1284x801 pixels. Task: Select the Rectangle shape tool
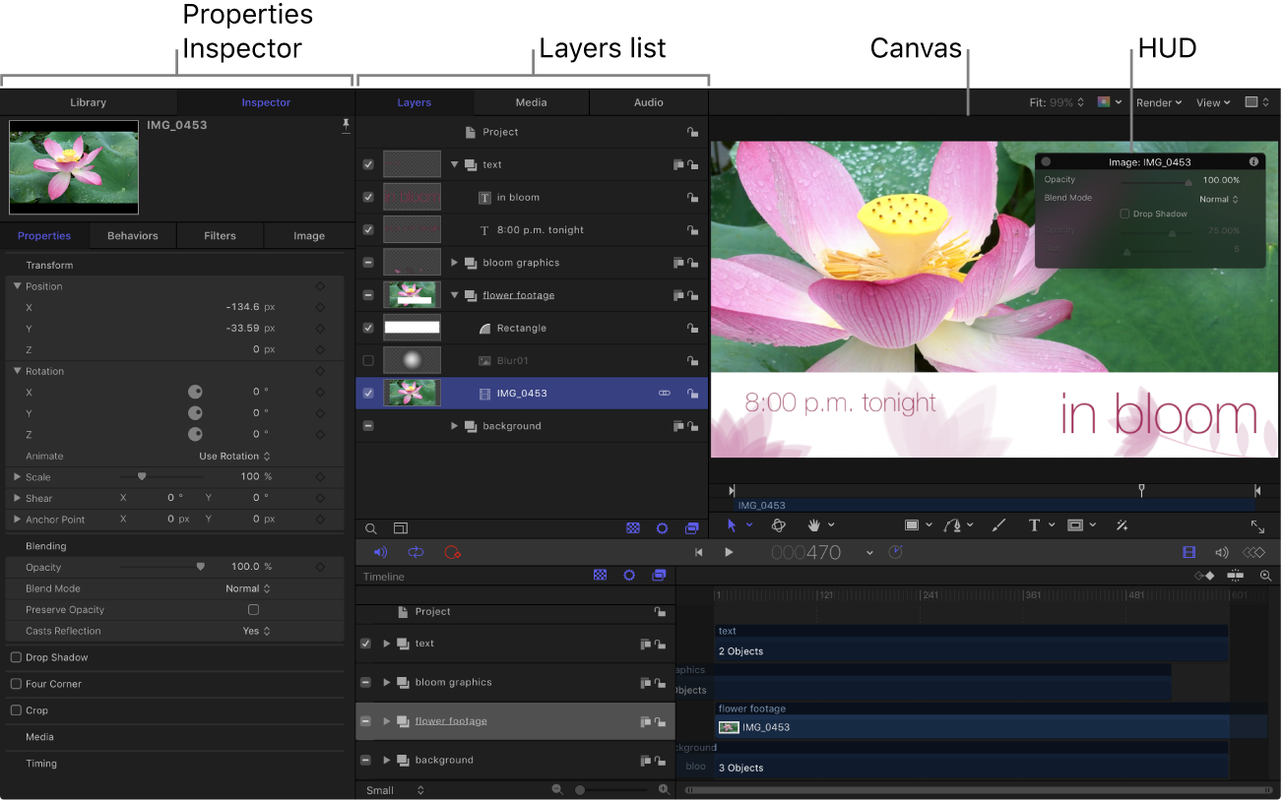click(911, 524)
